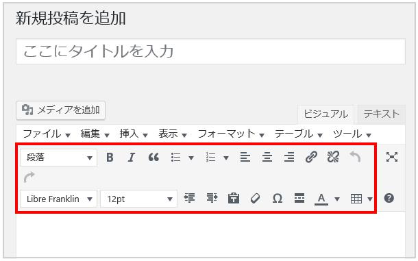Open the text color picker arrow
The width and height of the screenshot is (418, 261).
pyautogui.click(x=337, y=199)
